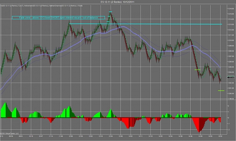Viewport: 236px width, 141px height.
Task: Click the current price marker on price axis
Action: 231,77
